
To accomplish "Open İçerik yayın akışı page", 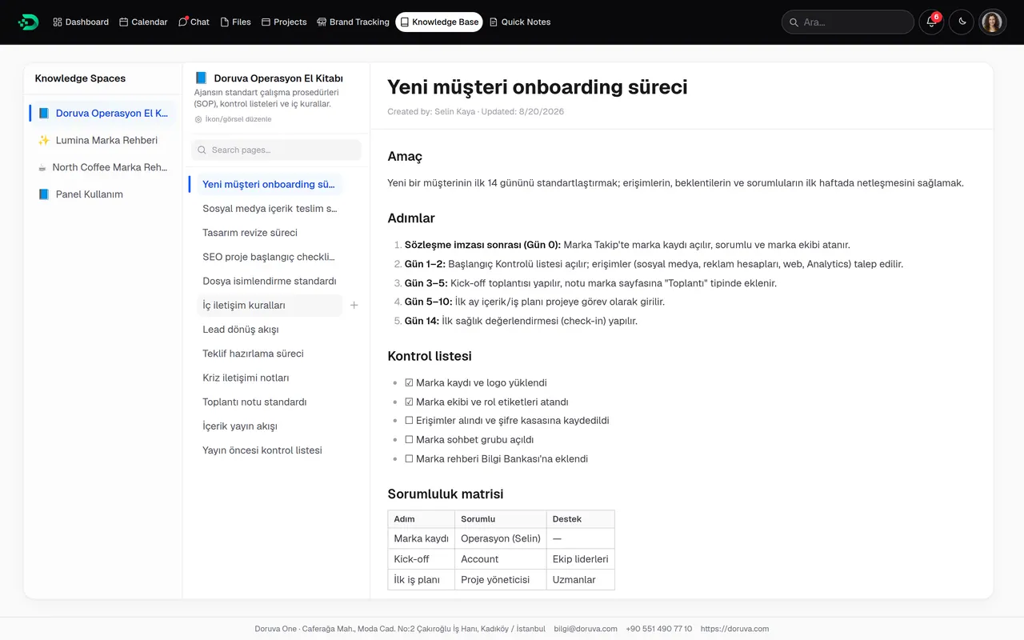I will [269, 426].
